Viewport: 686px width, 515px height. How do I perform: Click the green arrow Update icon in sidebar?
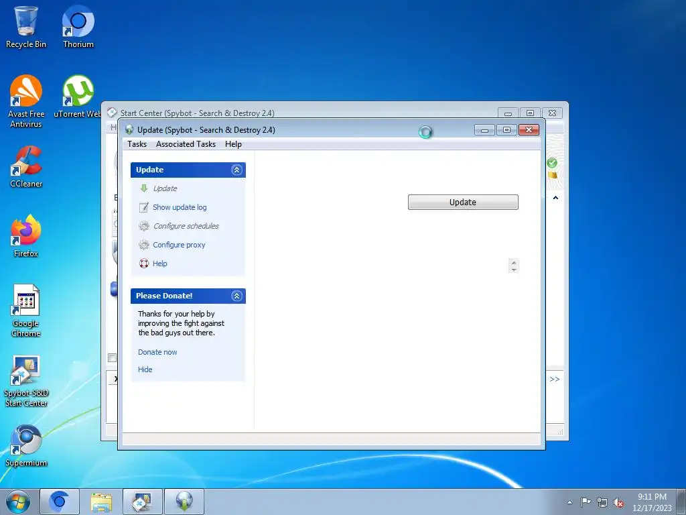click(144, 188)
